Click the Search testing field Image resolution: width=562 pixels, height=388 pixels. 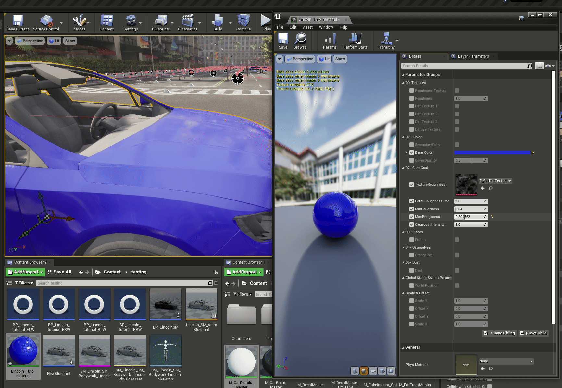(x=122, y=283)
